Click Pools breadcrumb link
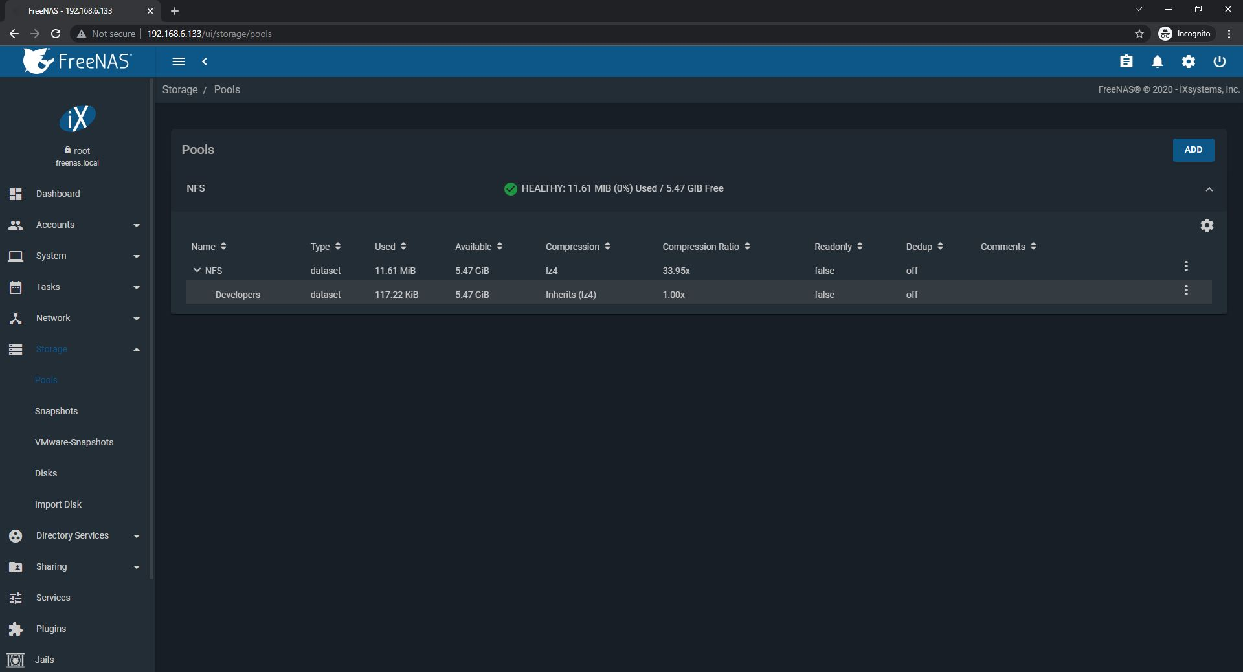Screen dimensions: 1243x672 pos(227,89)
